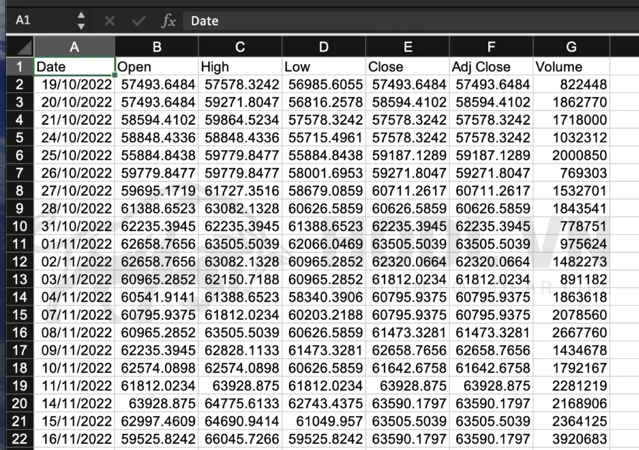Select the cell containing 3920683
Screen dimensions: 639x450
[x=571, y=439]
